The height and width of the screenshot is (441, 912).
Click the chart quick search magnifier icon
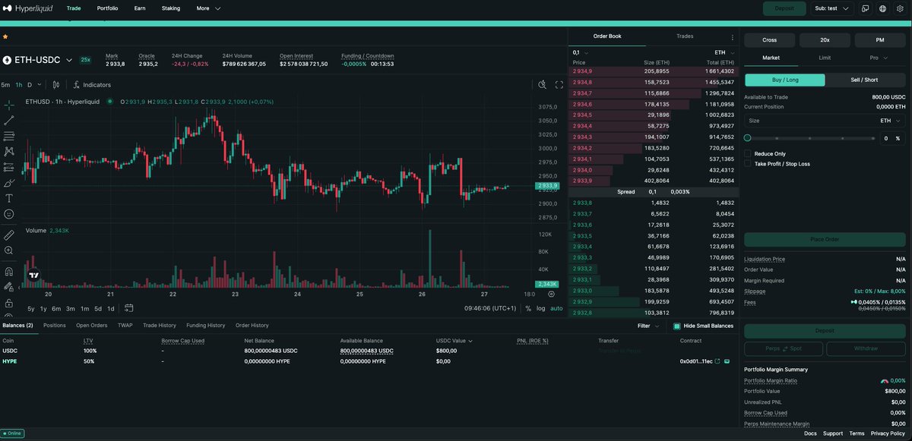pos(542,85)
